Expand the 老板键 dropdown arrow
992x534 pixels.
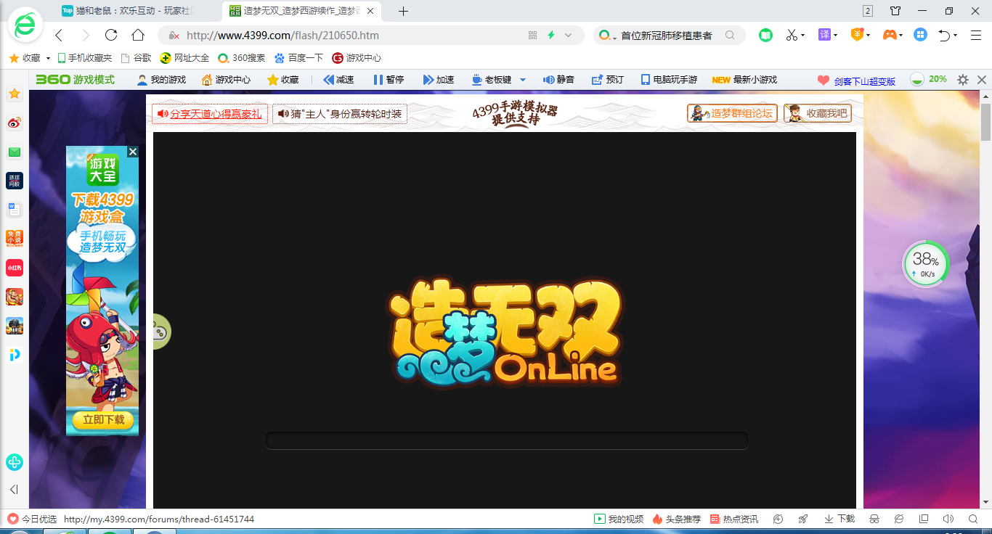click(x=522, y=80)
